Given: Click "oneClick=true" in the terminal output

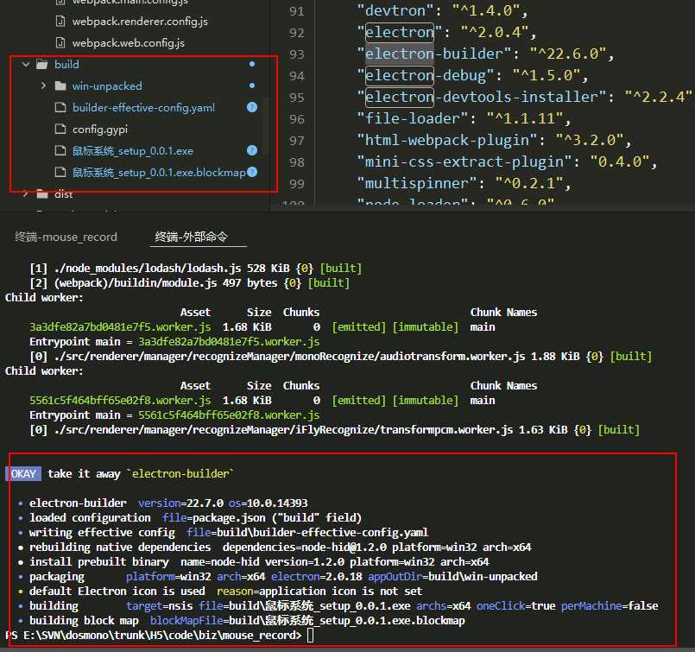Looking at the screenshot, I should click(516, 605).
